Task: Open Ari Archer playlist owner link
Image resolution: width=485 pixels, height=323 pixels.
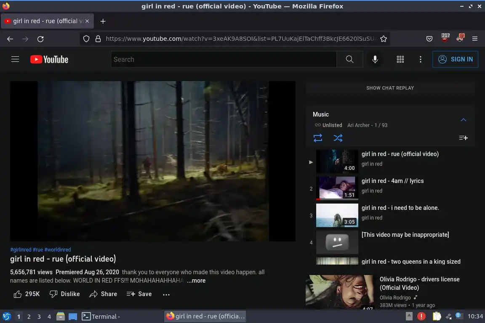Action: (358, 125)
